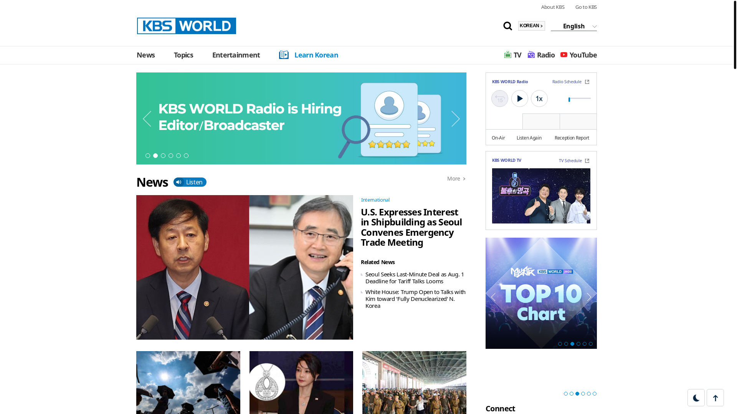Open About KBS link
Screen dimensions: 737x414
click(x=553, y=7)
